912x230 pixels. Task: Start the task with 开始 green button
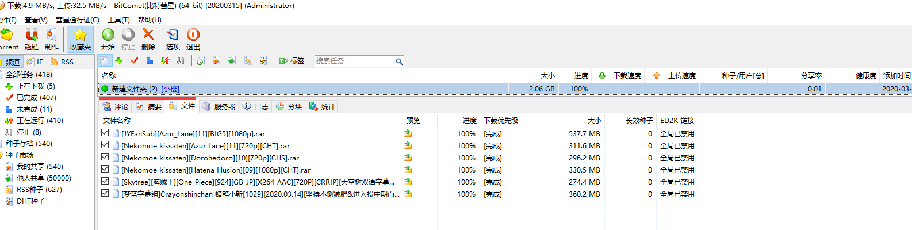pos(108,39)
